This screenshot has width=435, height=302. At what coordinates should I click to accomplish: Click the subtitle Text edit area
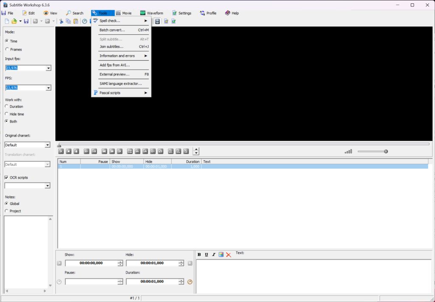click(314, 276)
